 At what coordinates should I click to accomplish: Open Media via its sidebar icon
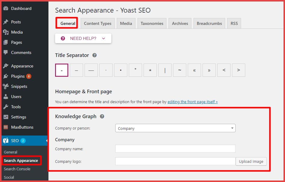click(x=6, y=32)
